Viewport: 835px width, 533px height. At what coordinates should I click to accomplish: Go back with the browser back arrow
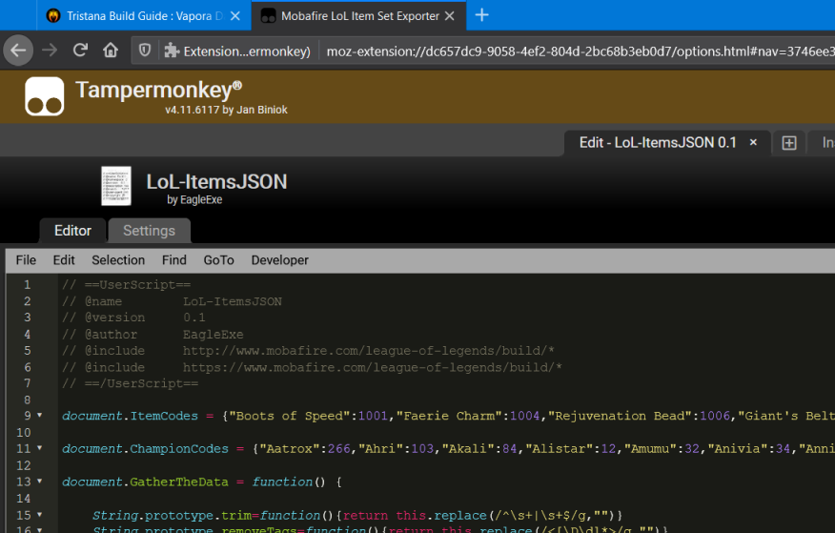point(18,51)
